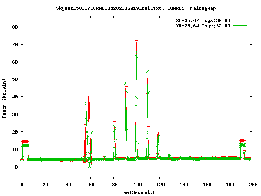This screenshot has height=196, width=261.
Task: Click the y-axis tick label 30
Action: point(15,114)
